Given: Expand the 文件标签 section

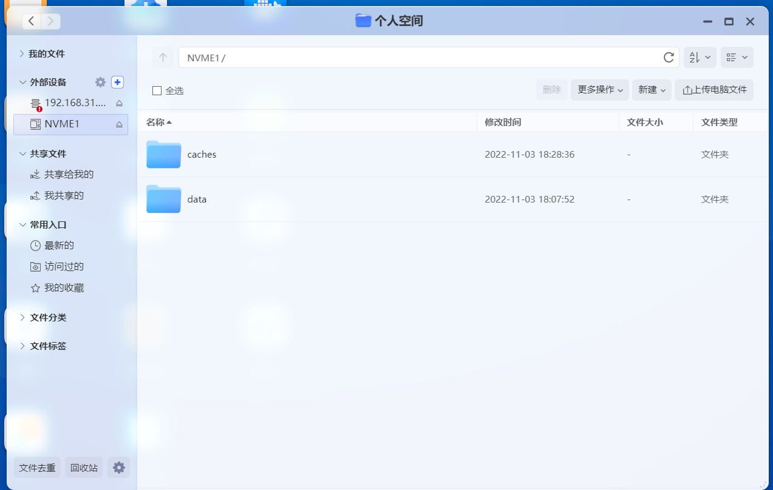Looking at the screenshot, I should pyautogui.click(x=22, y=346).
